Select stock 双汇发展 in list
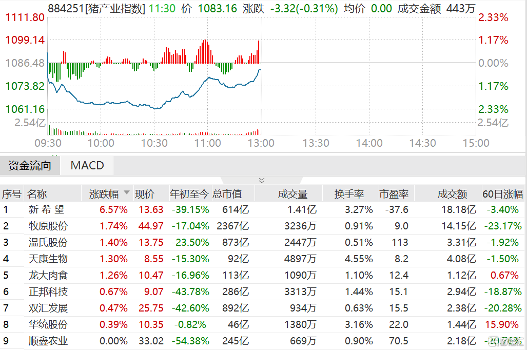 click(x=48, y=308)
